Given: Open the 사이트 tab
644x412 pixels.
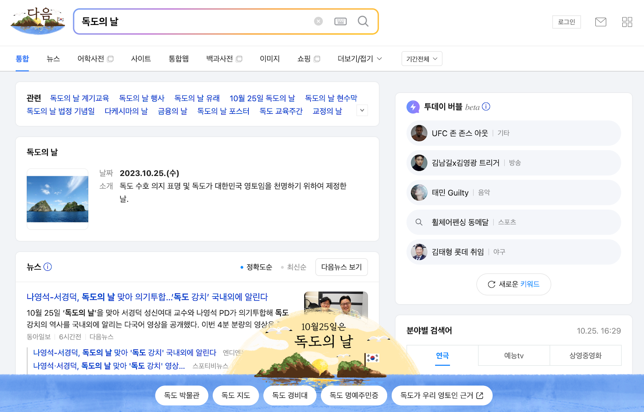Looking at the screenshot, I should (141, 59).
